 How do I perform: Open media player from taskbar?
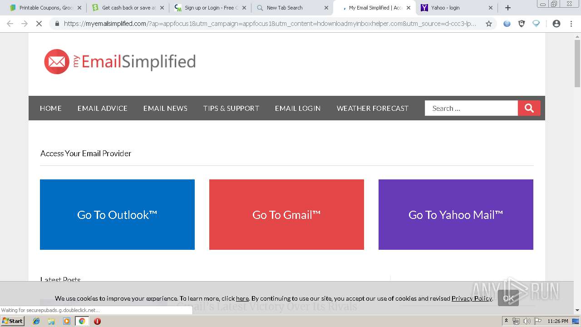pos(67,321)
